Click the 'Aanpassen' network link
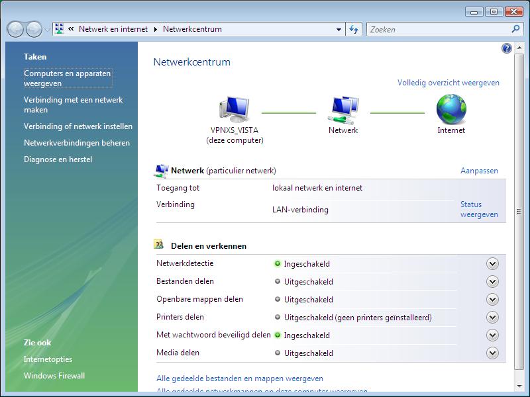 (479, 171)
